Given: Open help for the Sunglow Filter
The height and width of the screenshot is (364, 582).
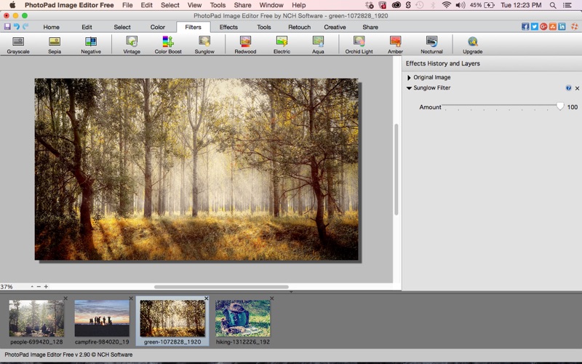Looking at the screenshot, I should click(569, 88).
